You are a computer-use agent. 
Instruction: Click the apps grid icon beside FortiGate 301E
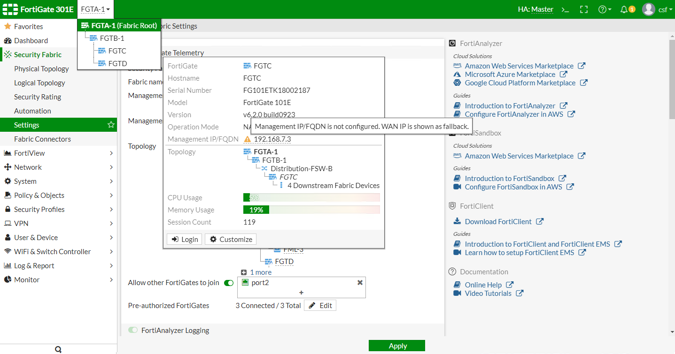(10, 9)
